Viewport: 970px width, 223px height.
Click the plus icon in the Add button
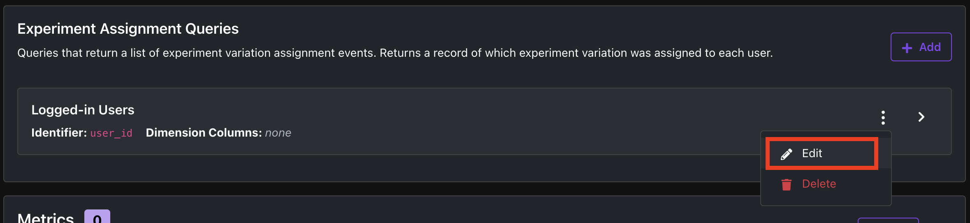point(907,48)
